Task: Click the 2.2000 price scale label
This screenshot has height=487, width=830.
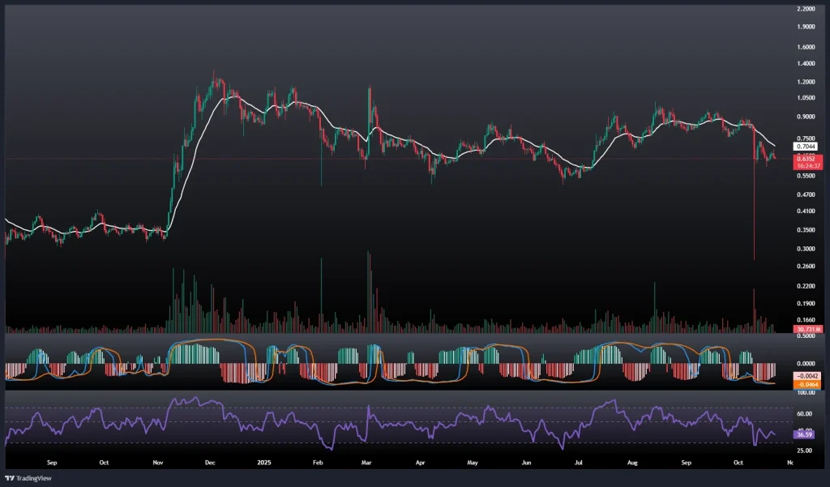Action: click(806, 9)
